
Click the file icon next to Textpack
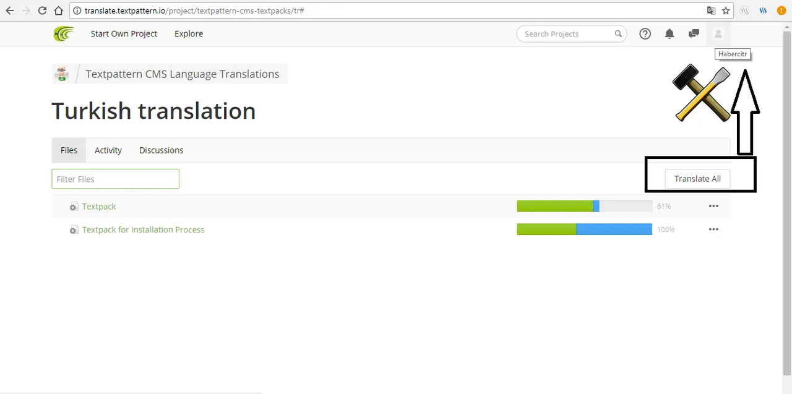point(74,207)
